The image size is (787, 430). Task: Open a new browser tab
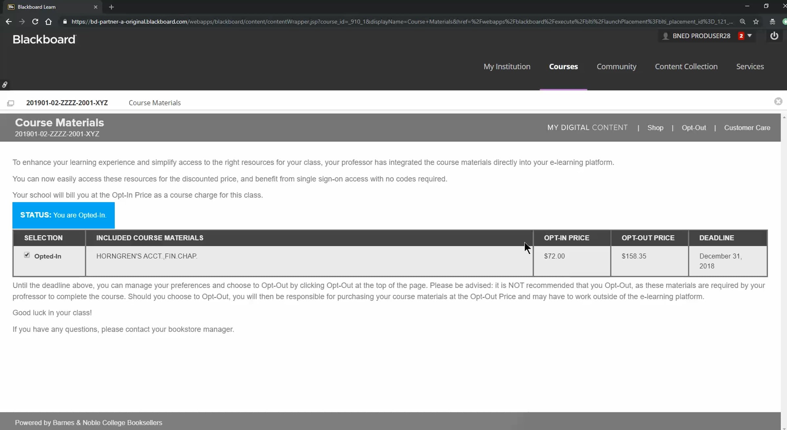(111, 7)
